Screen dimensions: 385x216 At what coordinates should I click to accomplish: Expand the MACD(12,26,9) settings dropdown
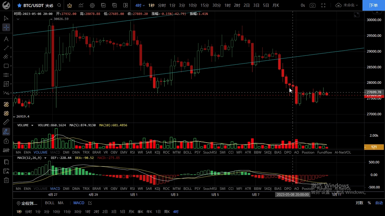(45, 158)
